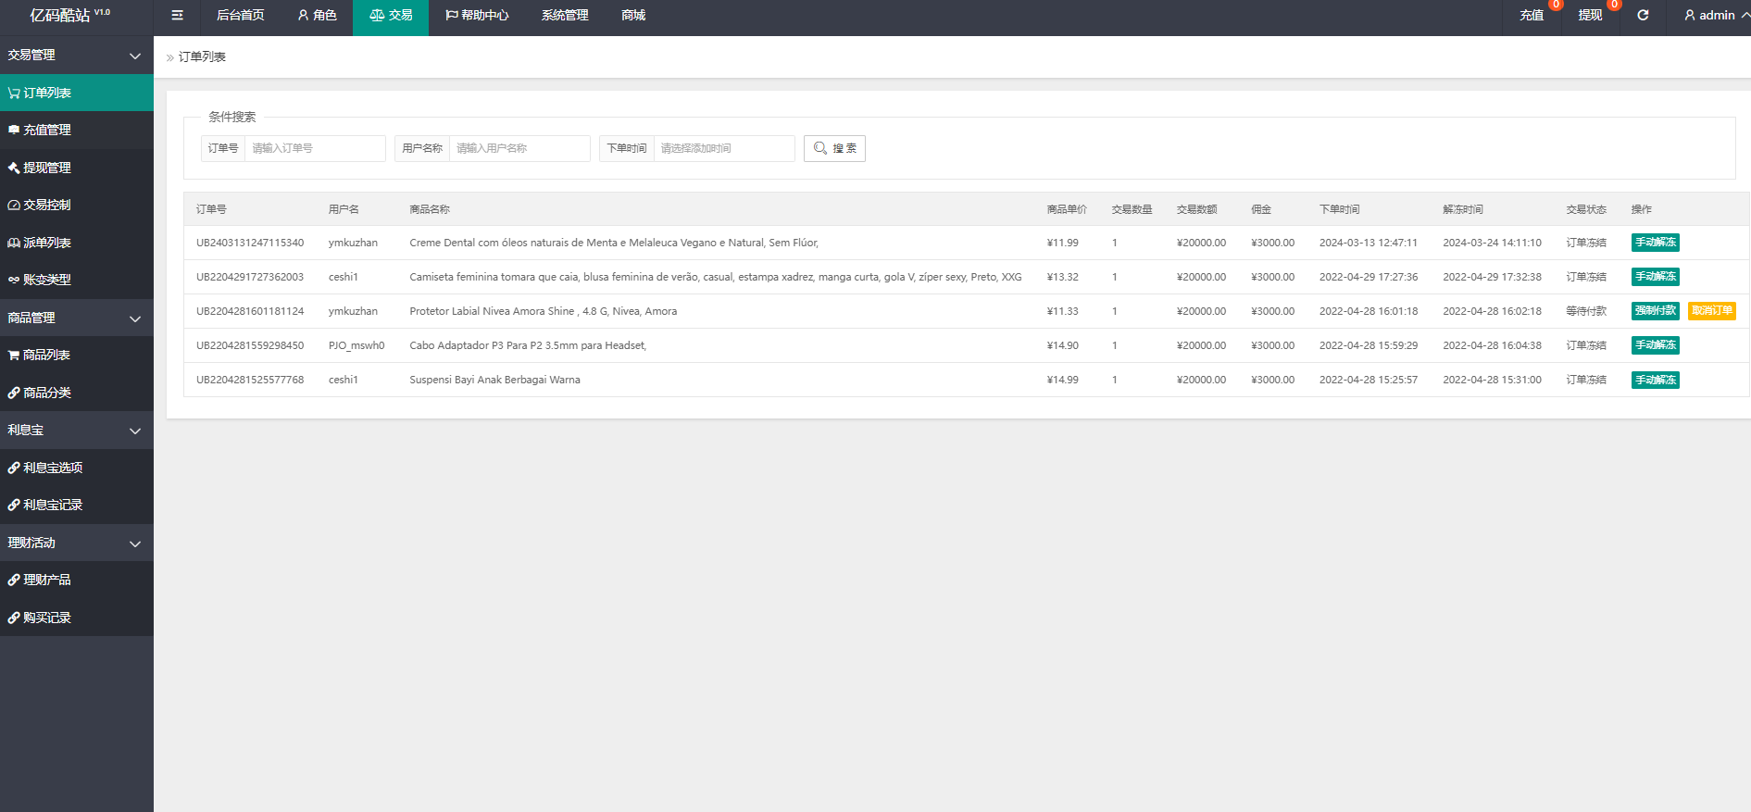Open 商品列表 in the sidebar
The image size is (1751, 812).
[77, 355]
